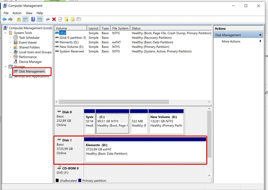Viewport: 268px width, 190px height.
Task: Select the Elements (D:) partition block
Action: pos(145,151)
